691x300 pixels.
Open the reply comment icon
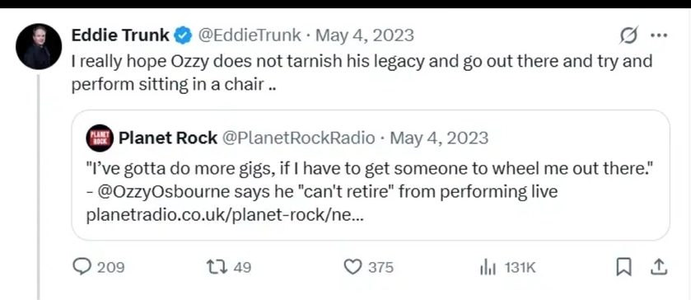81,266
